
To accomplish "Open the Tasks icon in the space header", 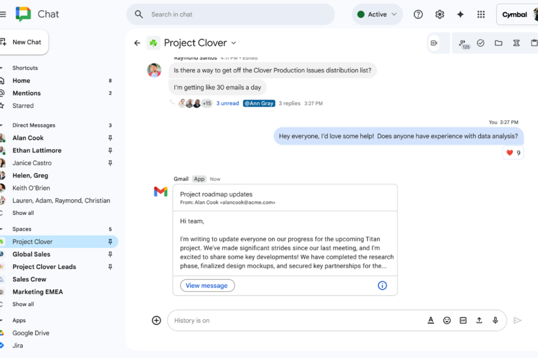I will tap(481, 43).
